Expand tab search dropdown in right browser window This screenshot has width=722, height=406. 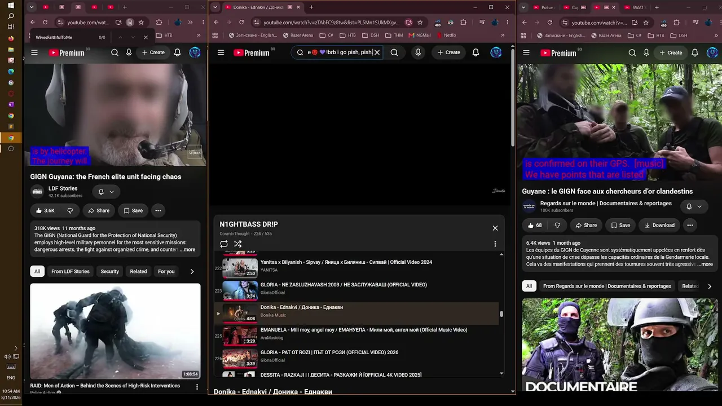click(x=524, y=7)
